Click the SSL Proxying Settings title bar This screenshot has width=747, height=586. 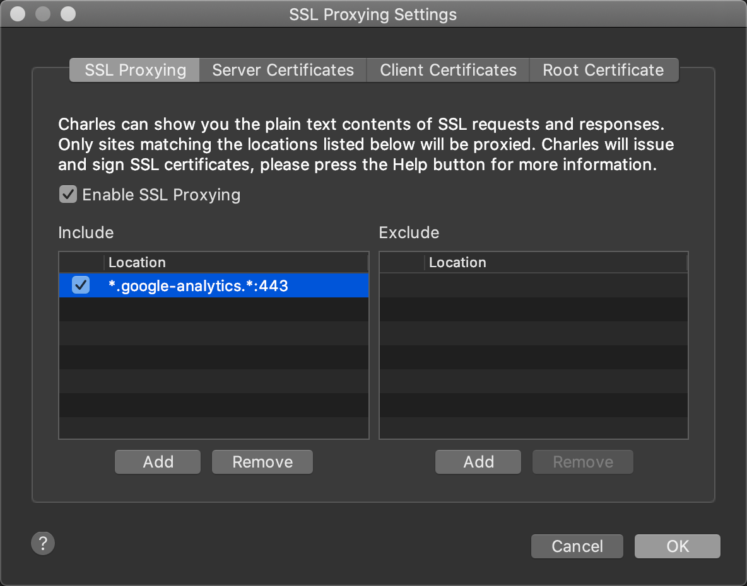[372, 14]
